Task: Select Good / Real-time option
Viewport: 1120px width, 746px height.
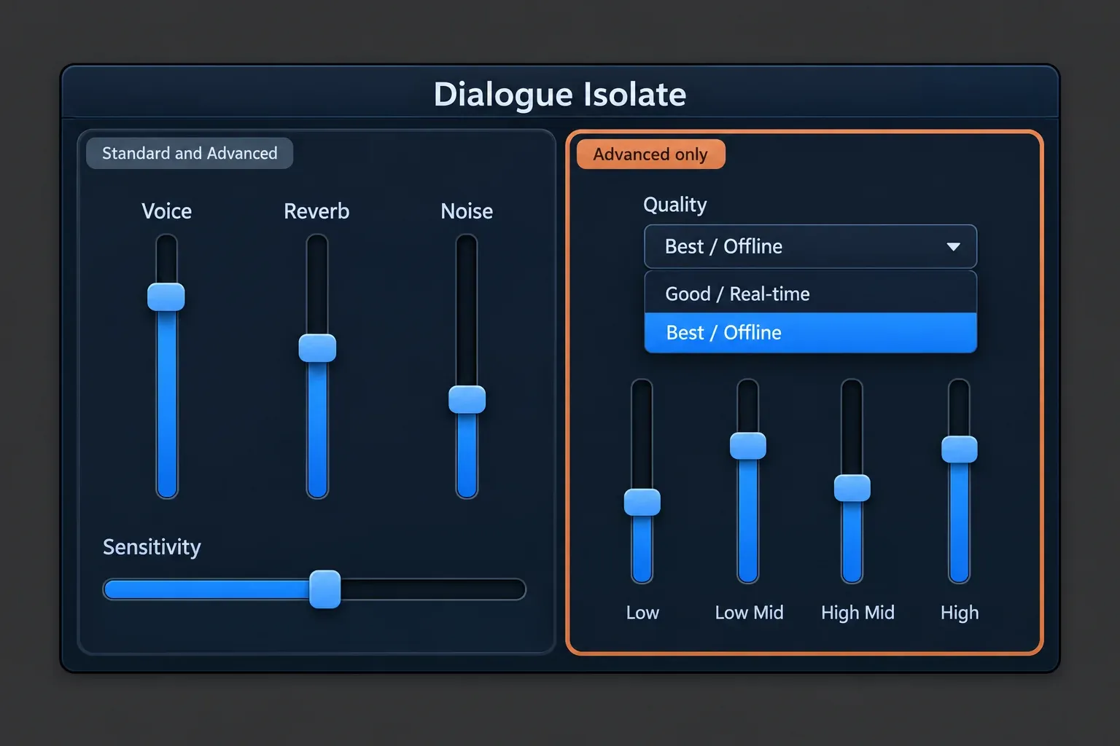Action: pyautogui.click(x=810, y=294)
